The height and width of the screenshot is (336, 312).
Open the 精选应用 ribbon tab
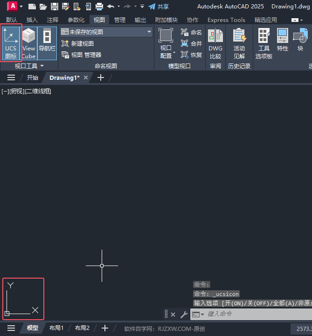(x=265, y=20)
